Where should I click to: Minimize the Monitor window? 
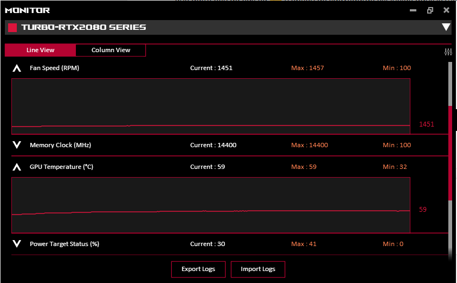point(414,10)
